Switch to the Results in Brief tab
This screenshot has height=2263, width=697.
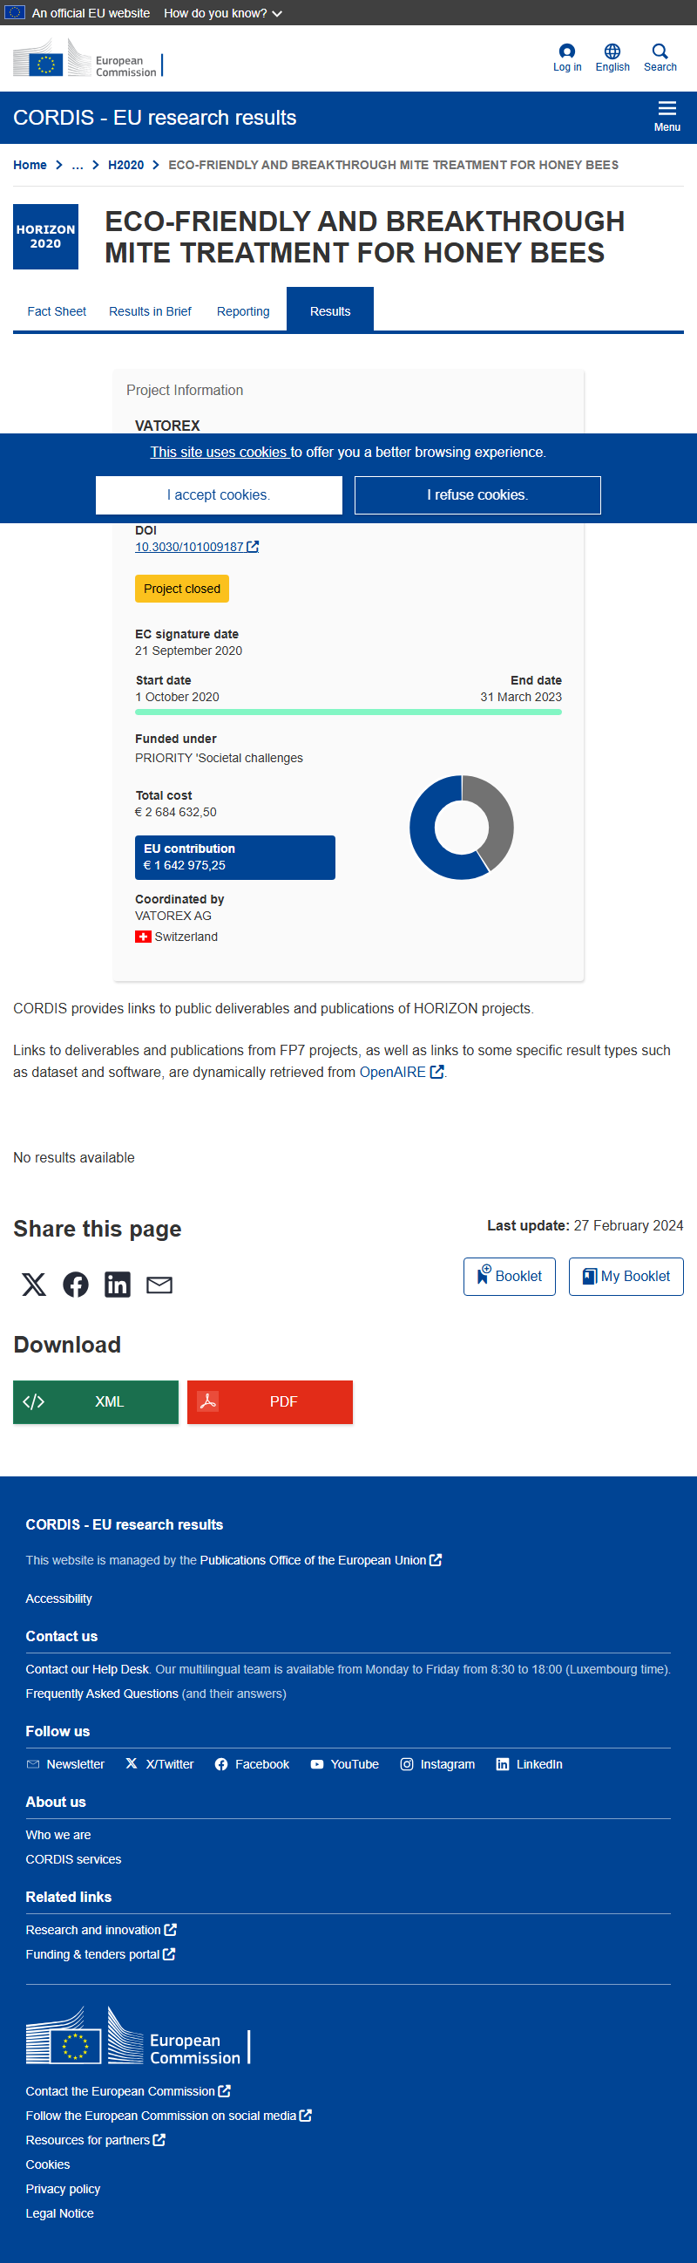(x=150, y=311)
